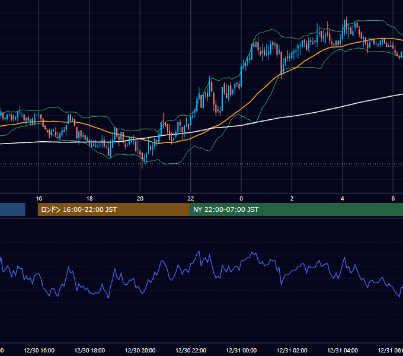This screenshot has width=403, height=356.
Task: Click the 20 hour label on price chart axis
Action: [140, 199]
